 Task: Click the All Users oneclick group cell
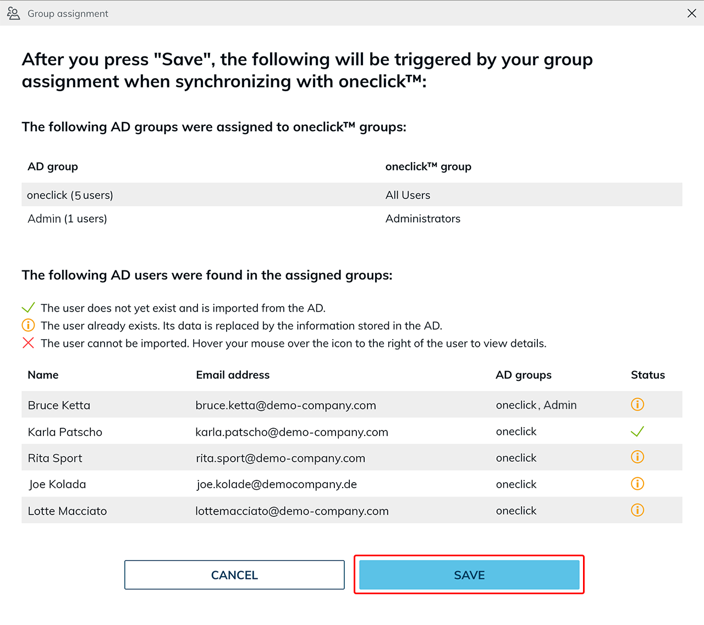click(408, 195)
